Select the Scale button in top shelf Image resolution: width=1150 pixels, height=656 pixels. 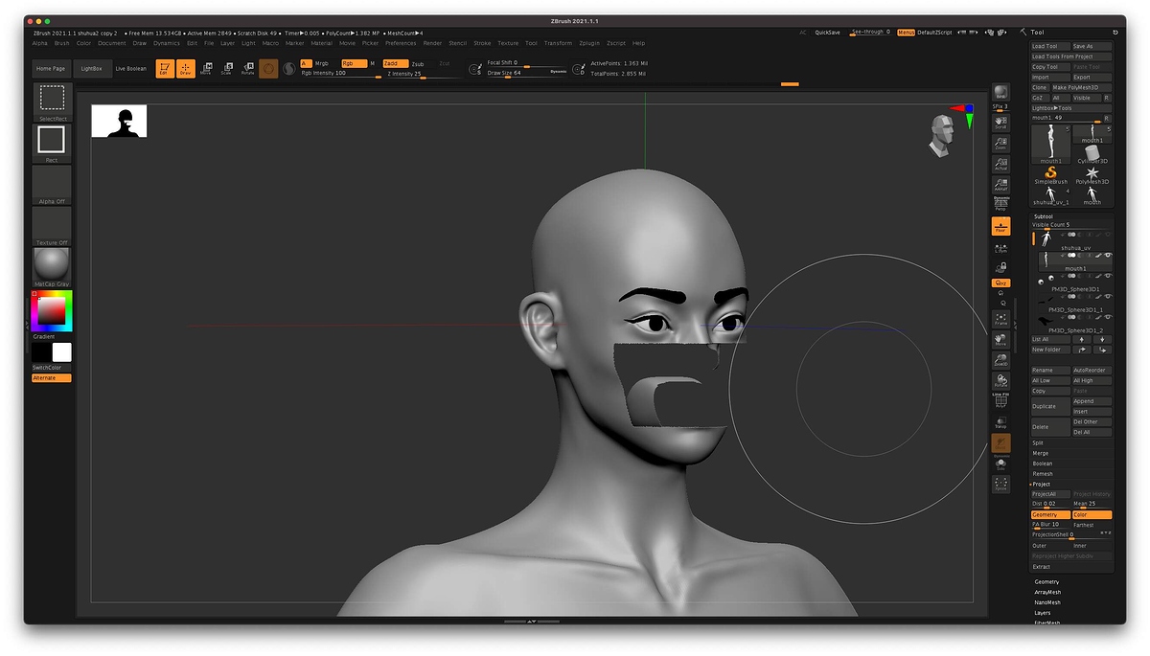(226, 68)
